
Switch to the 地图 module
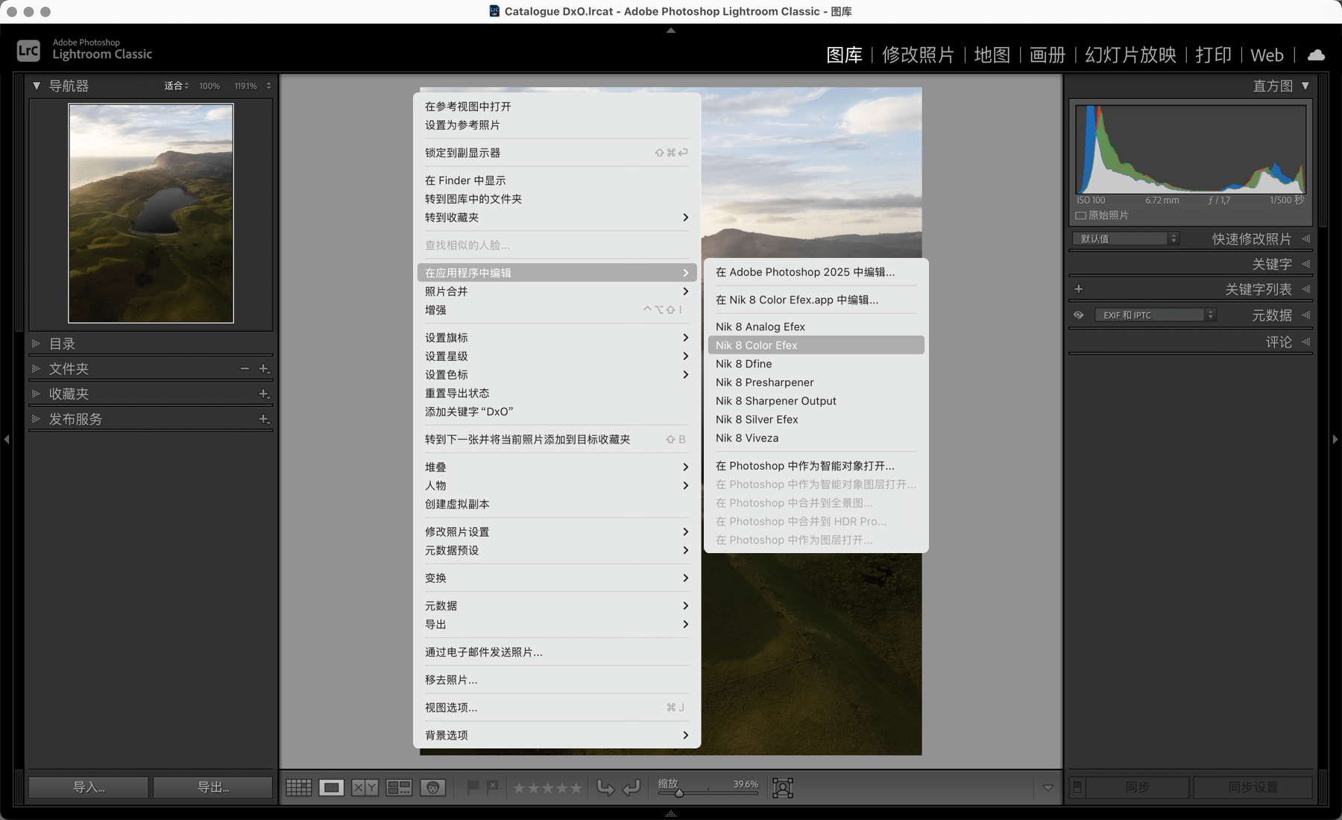pyautogui.click(x=992, y=54)
